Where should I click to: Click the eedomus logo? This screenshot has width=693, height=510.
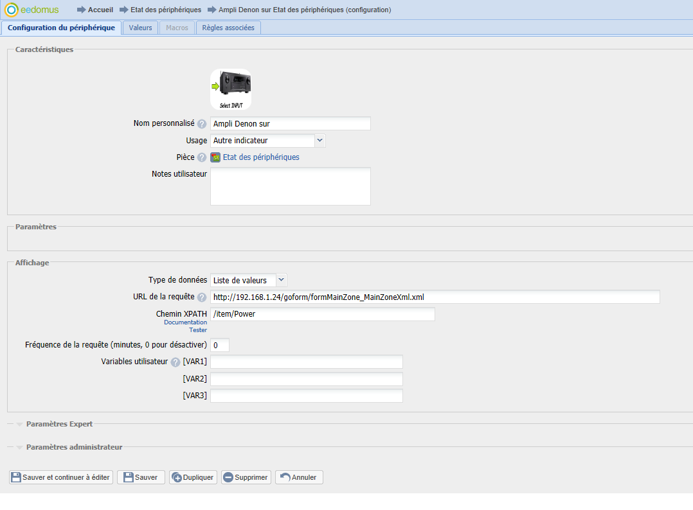(32, 10)
